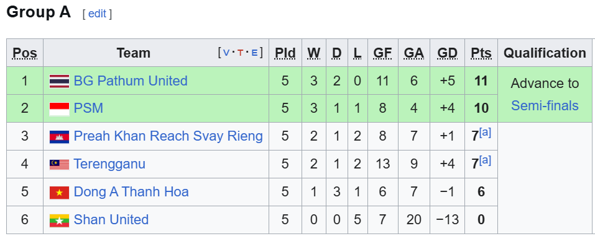595x236 pixels.
Task: Open the PSM team link
Action: (88, 108)
